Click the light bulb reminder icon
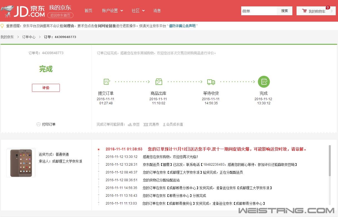Screen dimensions: 338x217 (x=2, y=26)
